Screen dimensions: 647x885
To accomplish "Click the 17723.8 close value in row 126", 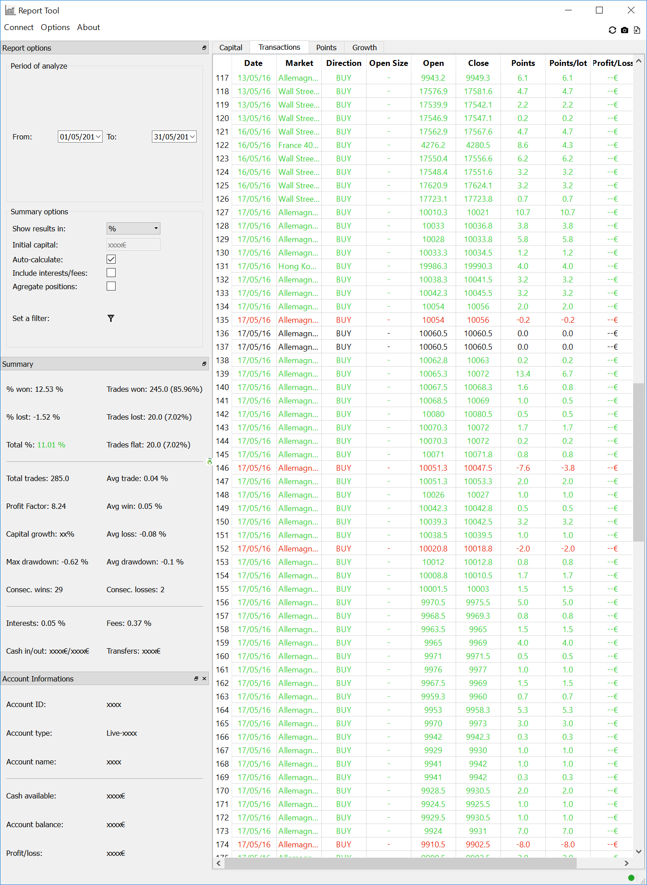I will [x=478, y=199].
